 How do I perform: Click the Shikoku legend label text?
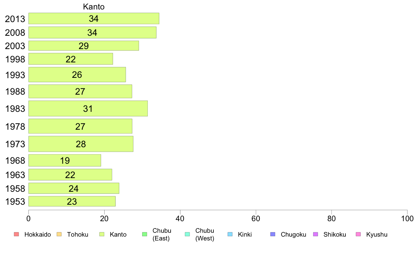coord(335,235)
